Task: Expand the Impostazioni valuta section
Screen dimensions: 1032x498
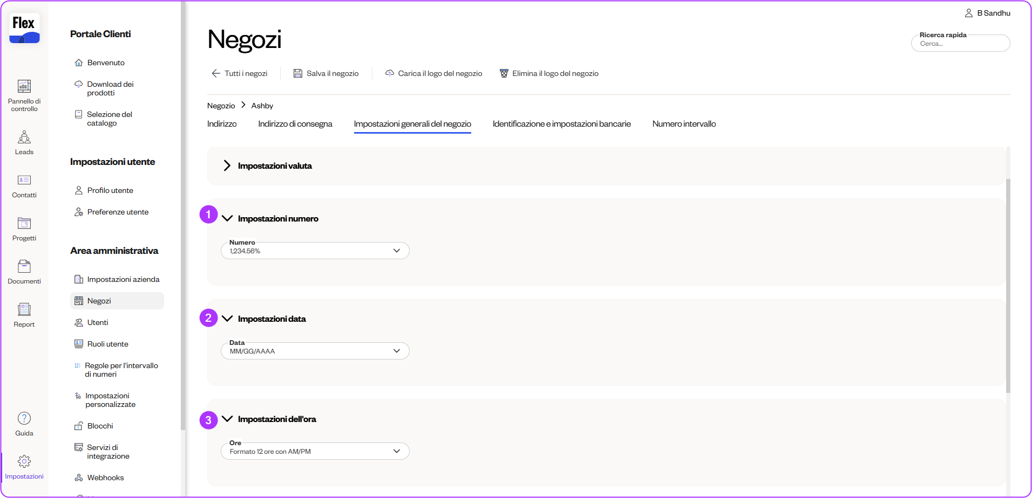Action: pyautogui.click(x=227, y=166)
